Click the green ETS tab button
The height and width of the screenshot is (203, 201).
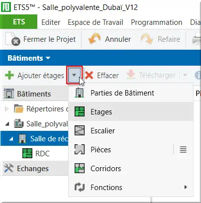19,22
